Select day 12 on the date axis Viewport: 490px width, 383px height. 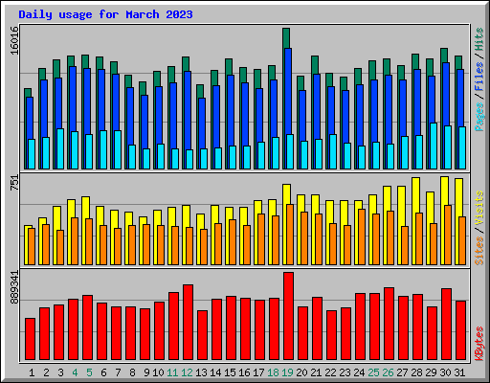pos(187,372)
